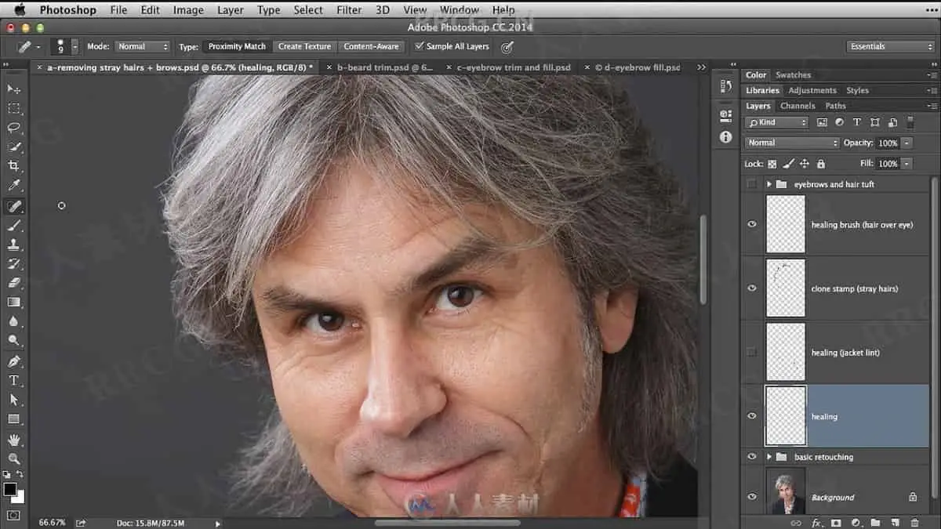Image resolution: width=941 pixels, height=529 pixels.
Task: Select the Dodge tool
Action: click(x=13, y=341)
